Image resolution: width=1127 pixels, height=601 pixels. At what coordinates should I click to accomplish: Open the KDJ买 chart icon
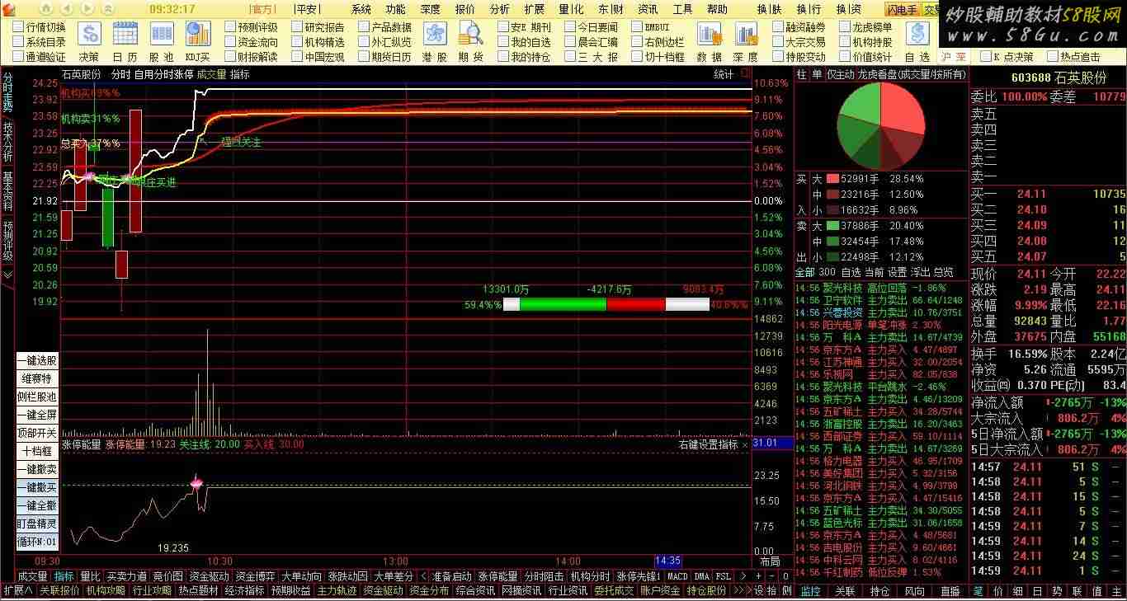point(197,34)
